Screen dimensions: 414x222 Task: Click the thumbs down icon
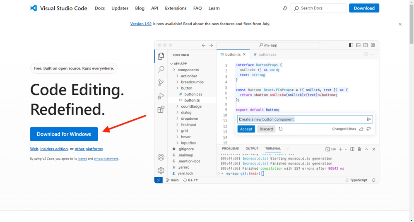point(368,129)
